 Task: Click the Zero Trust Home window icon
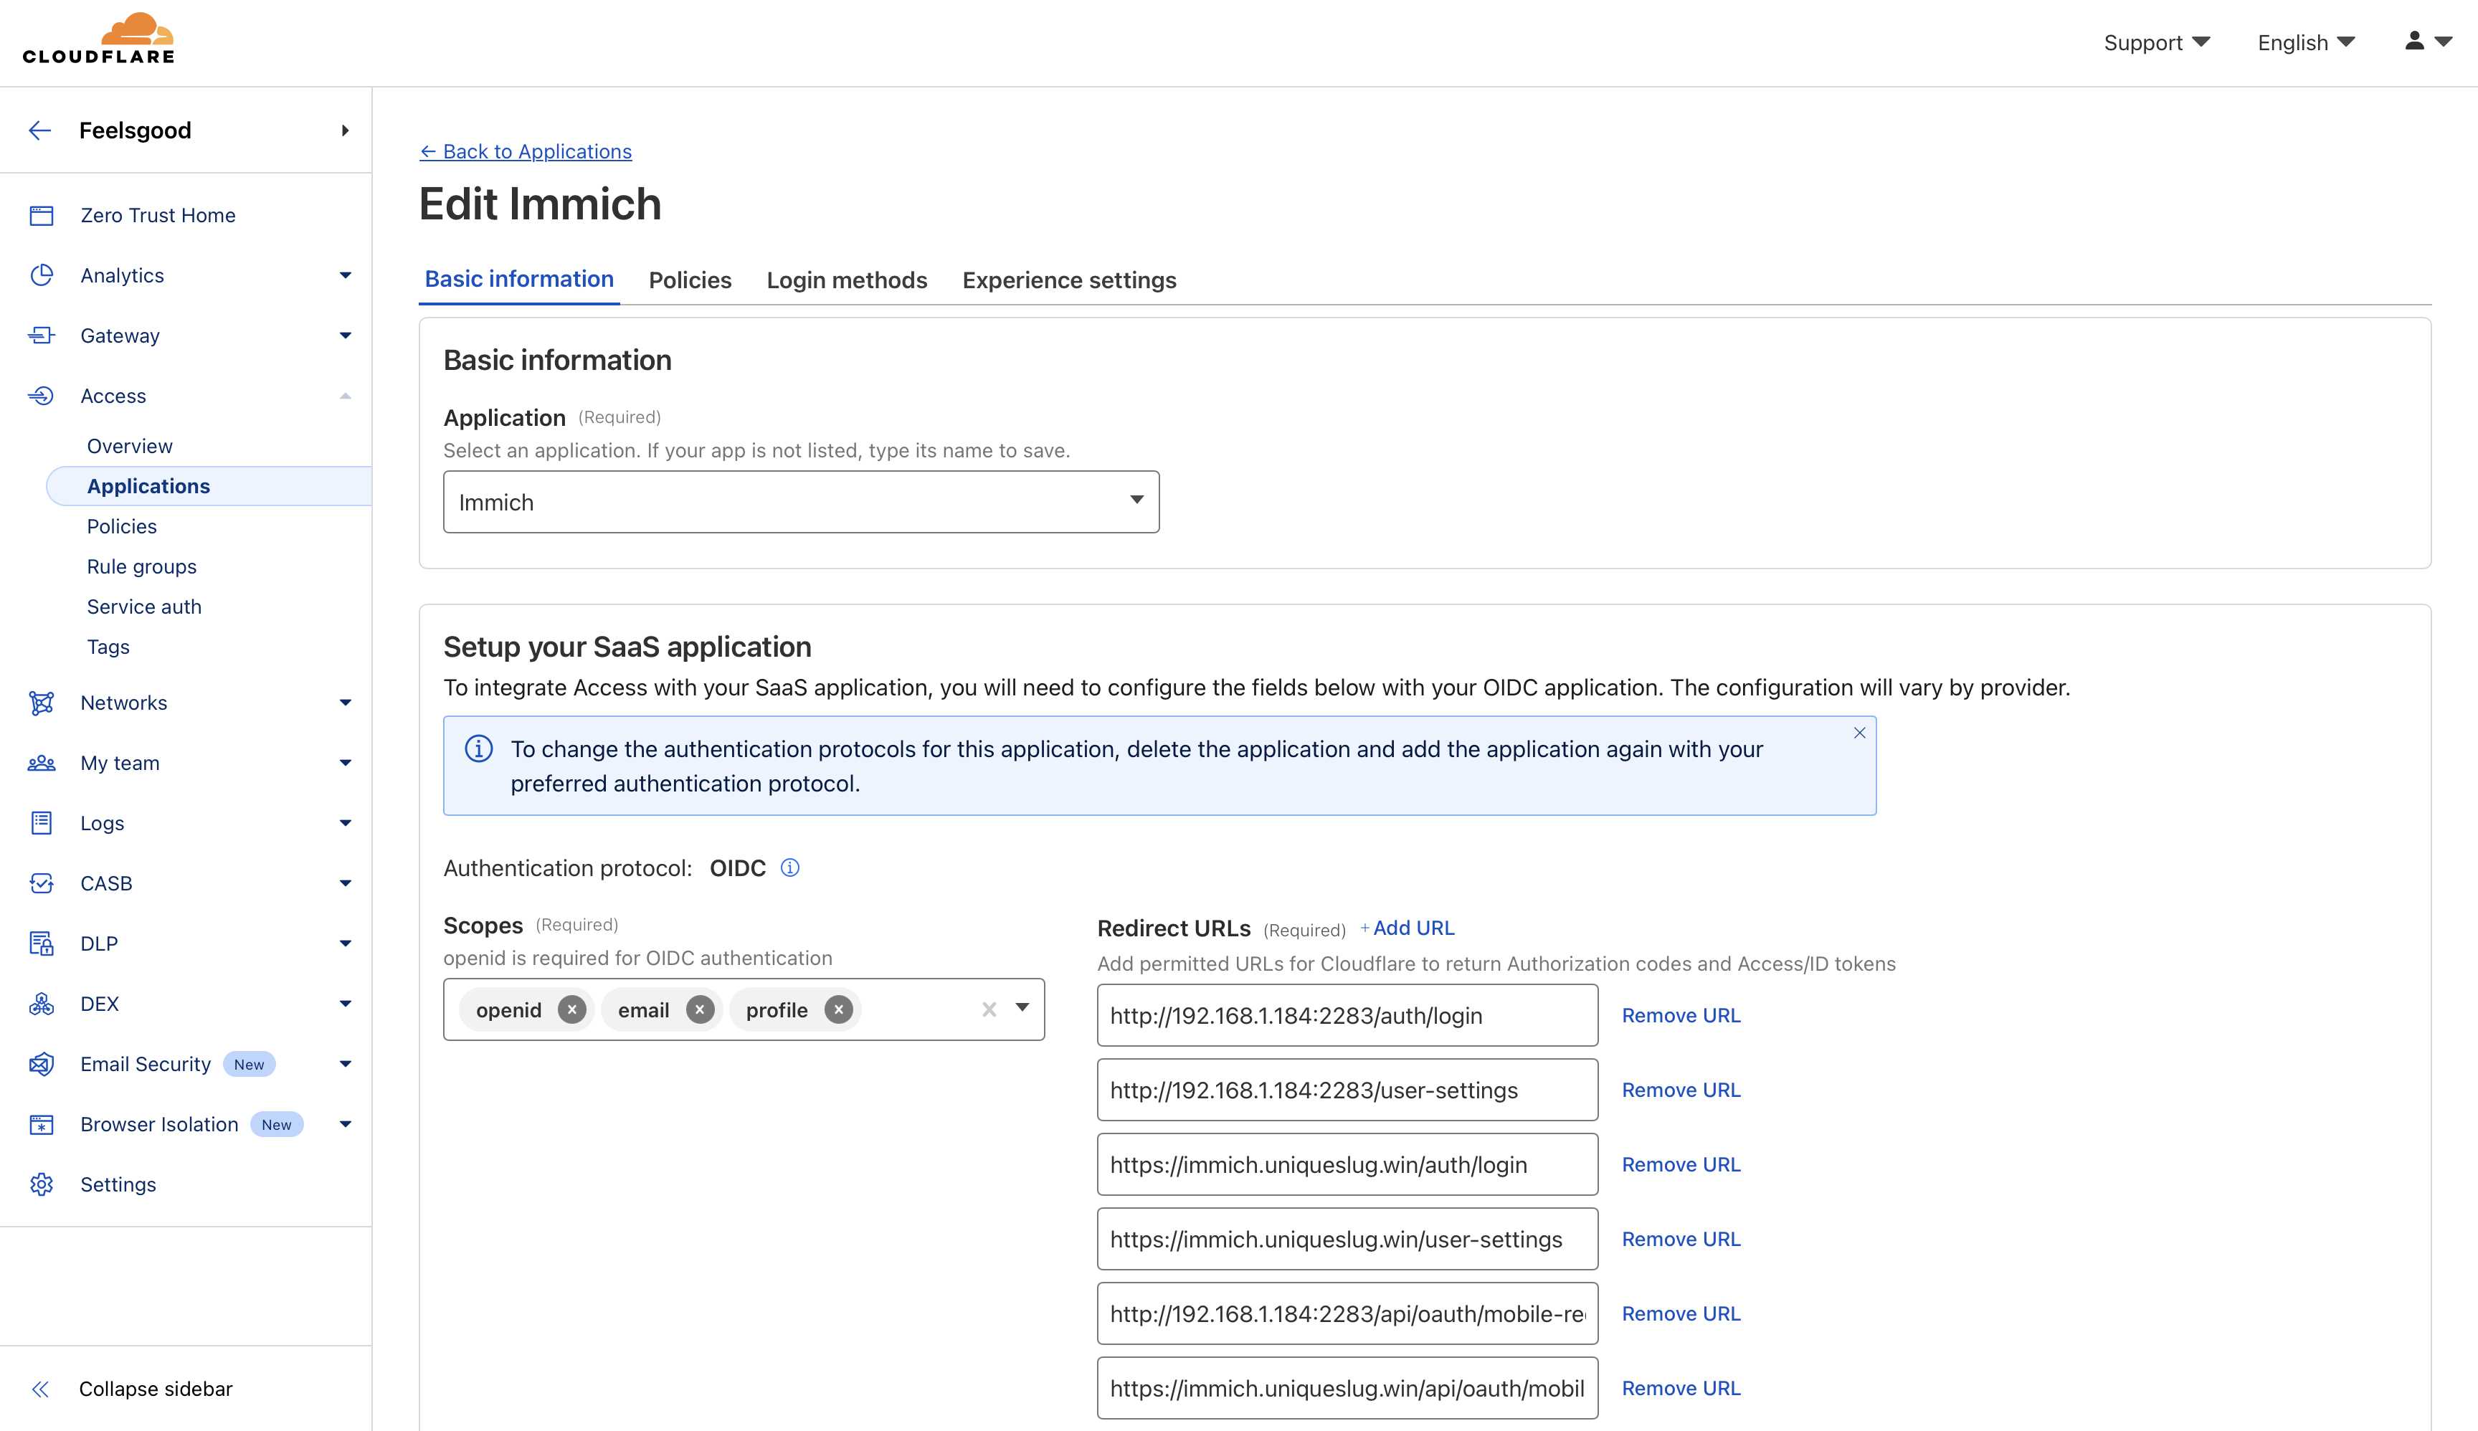pyautogui.click(x=42, y=215)
